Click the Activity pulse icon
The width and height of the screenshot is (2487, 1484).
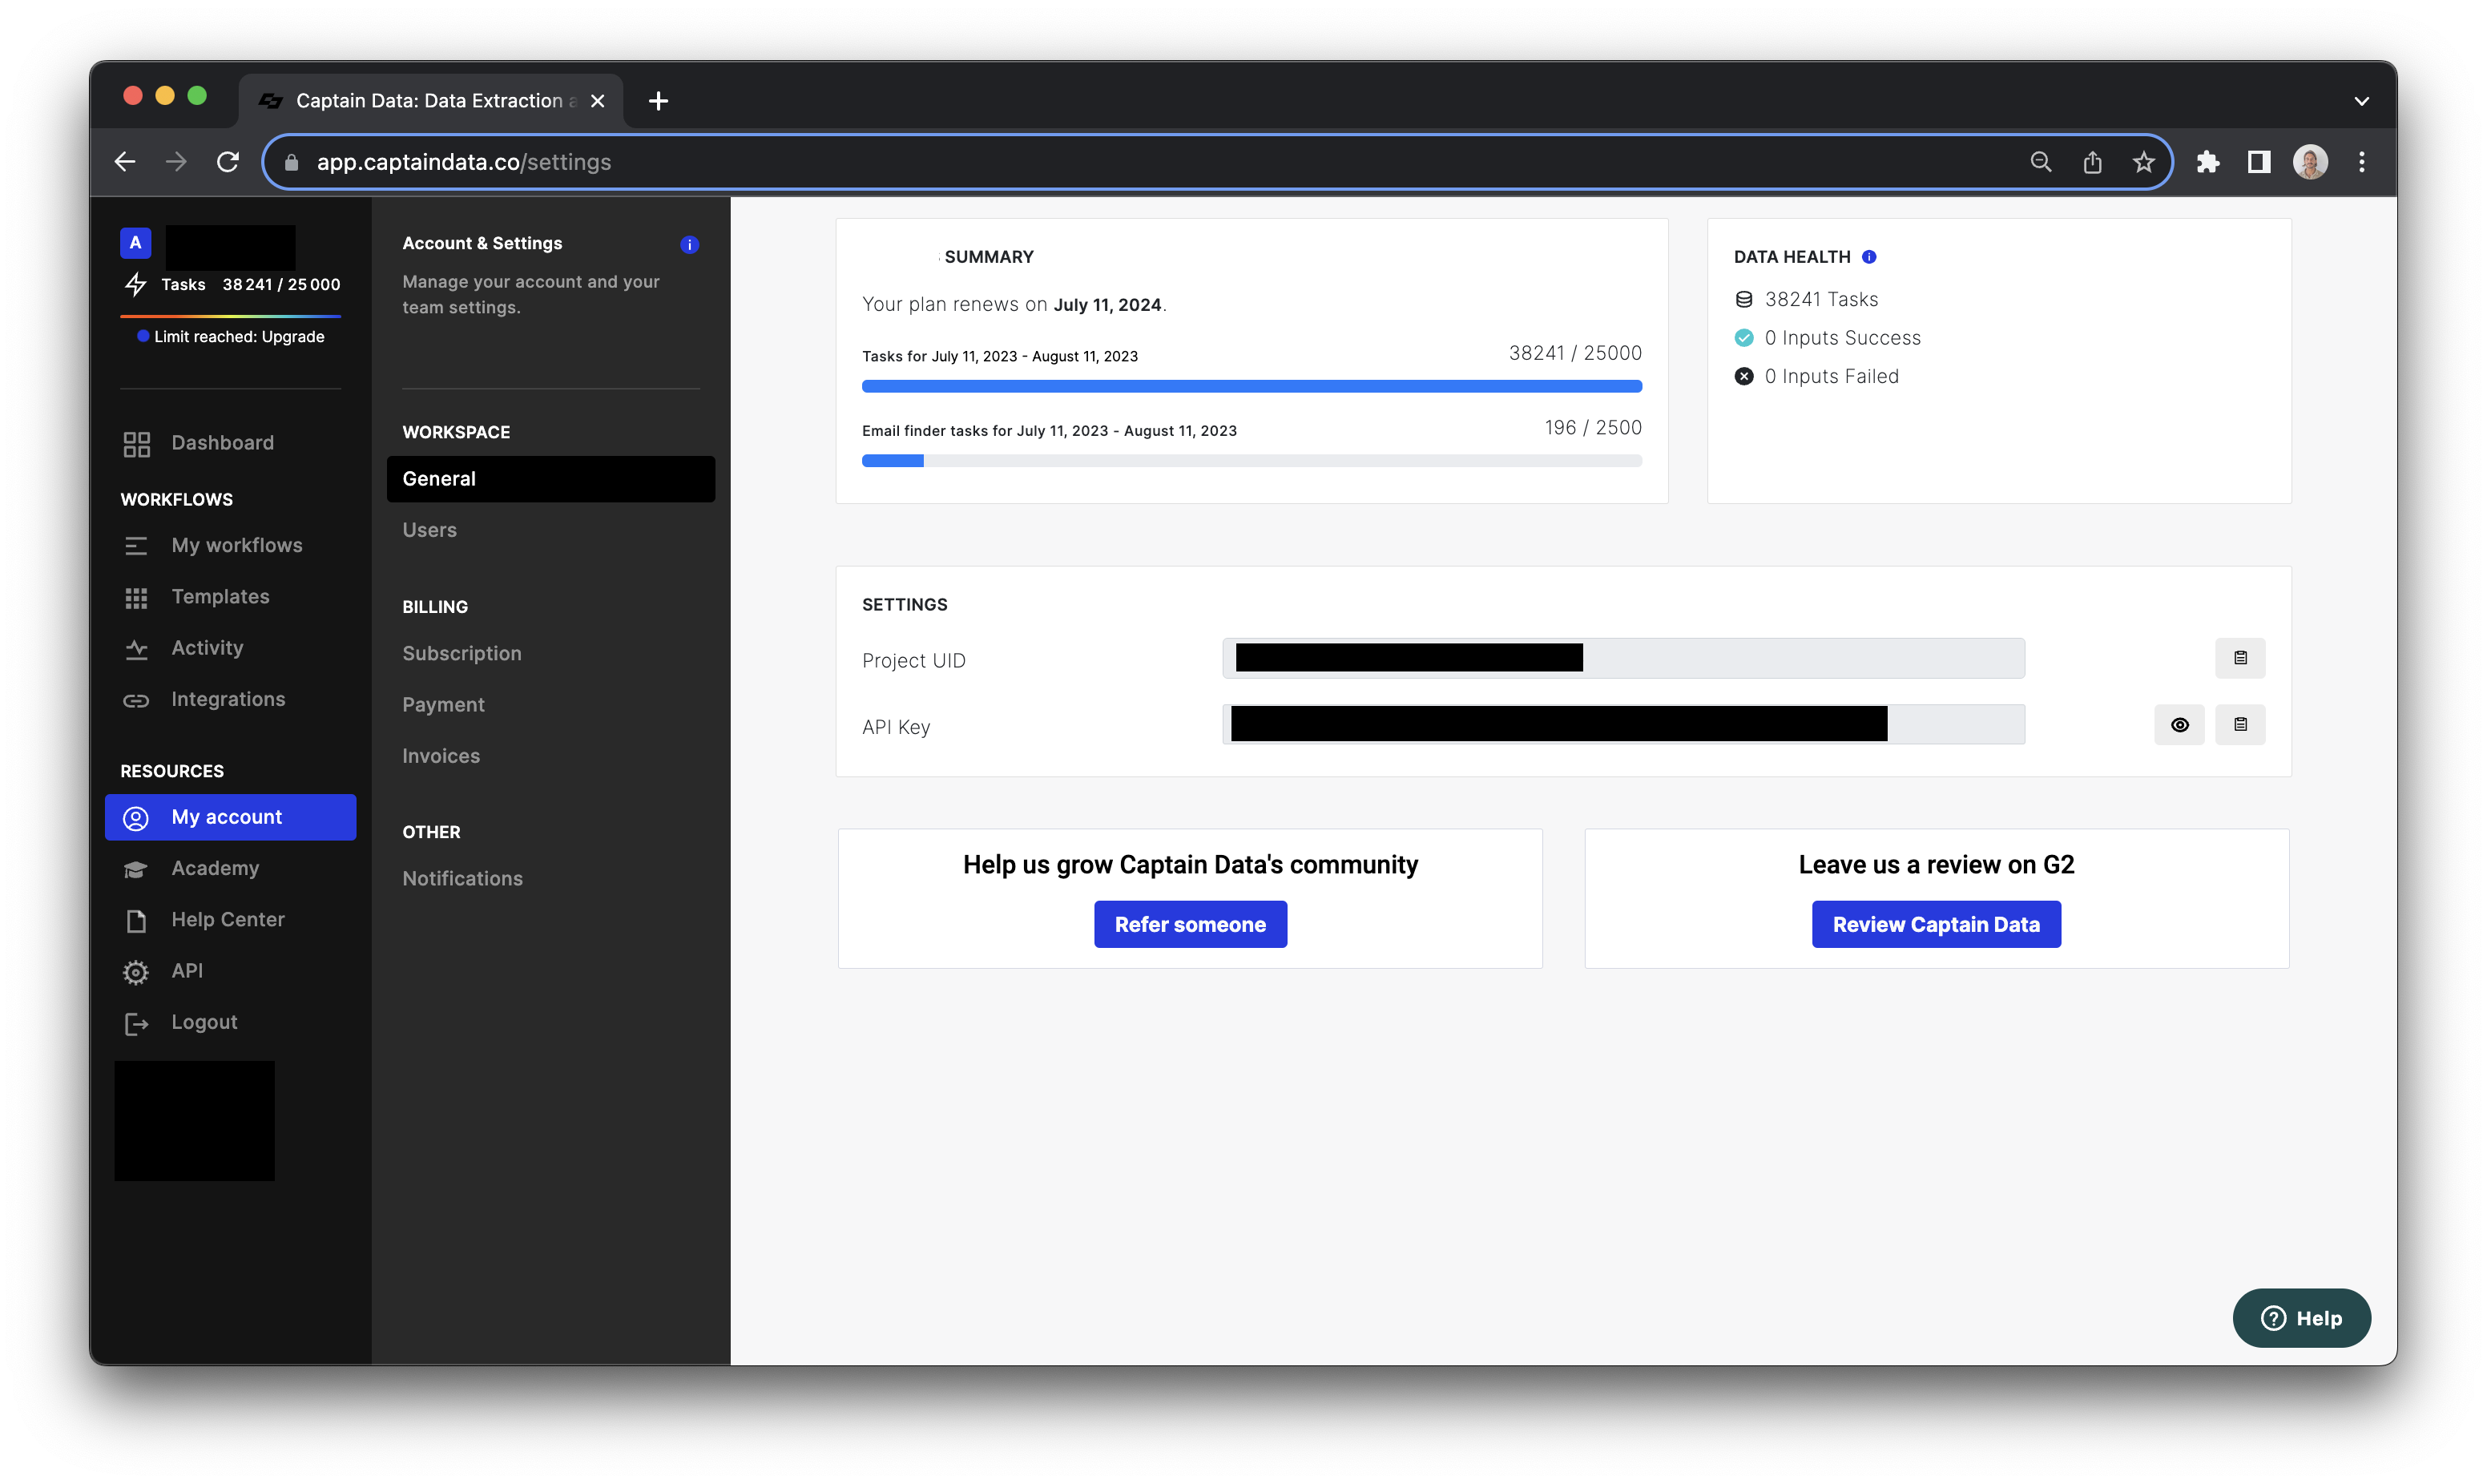(136, 650)
